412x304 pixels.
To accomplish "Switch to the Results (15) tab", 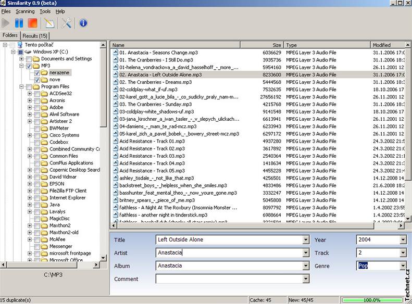I will point(35,35).
